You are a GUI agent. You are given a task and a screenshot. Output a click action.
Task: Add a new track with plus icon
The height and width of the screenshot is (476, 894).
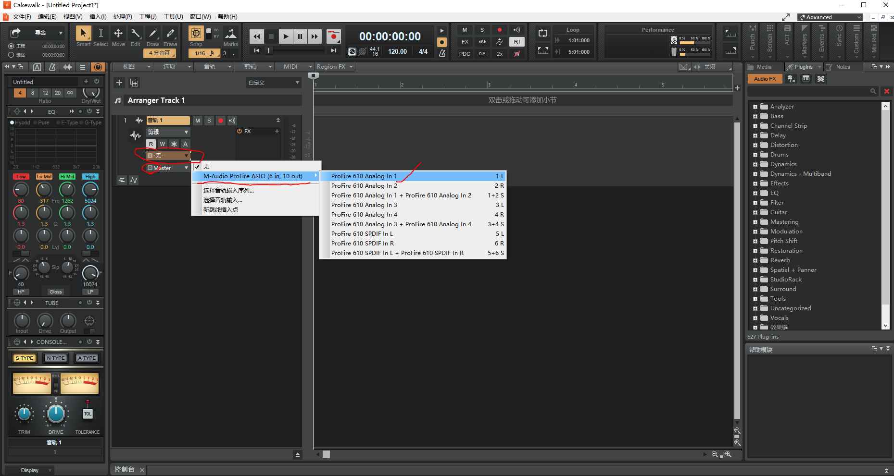tap(119, 83)
